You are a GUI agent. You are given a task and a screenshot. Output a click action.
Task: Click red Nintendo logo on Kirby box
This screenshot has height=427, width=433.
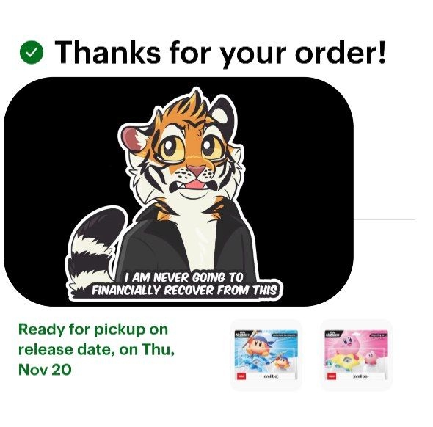tap(332, 376)
